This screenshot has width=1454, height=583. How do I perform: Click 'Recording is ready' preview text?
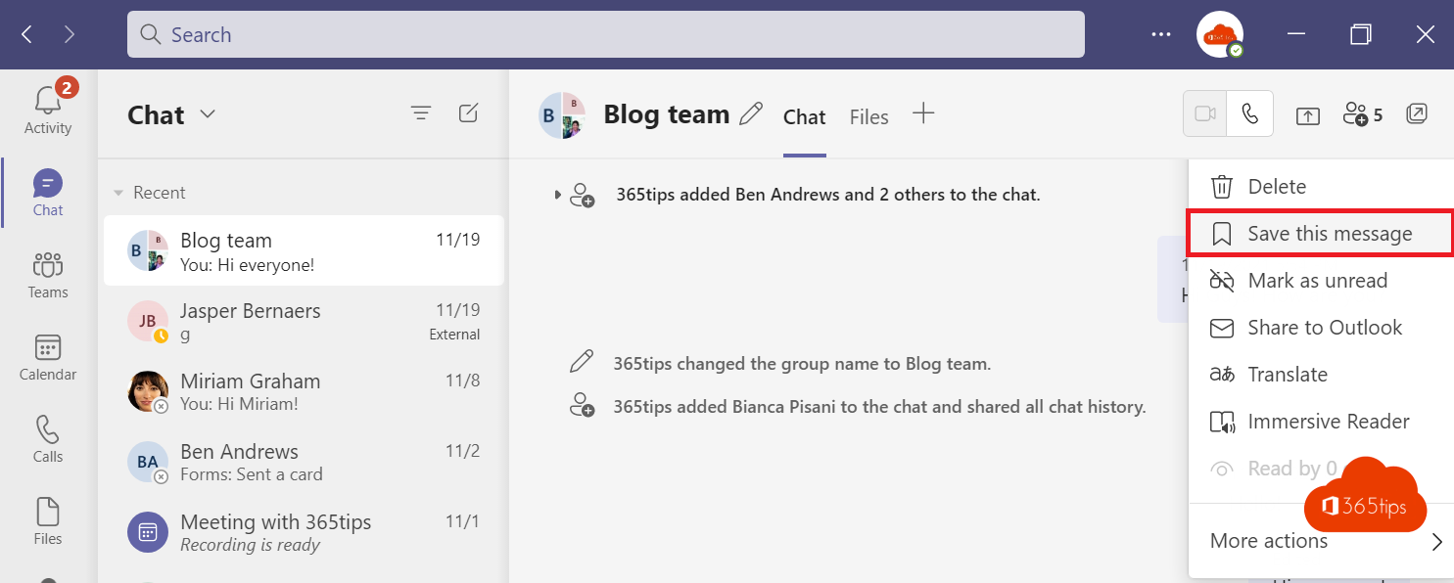pyautogui.click(x=250, y=545)
